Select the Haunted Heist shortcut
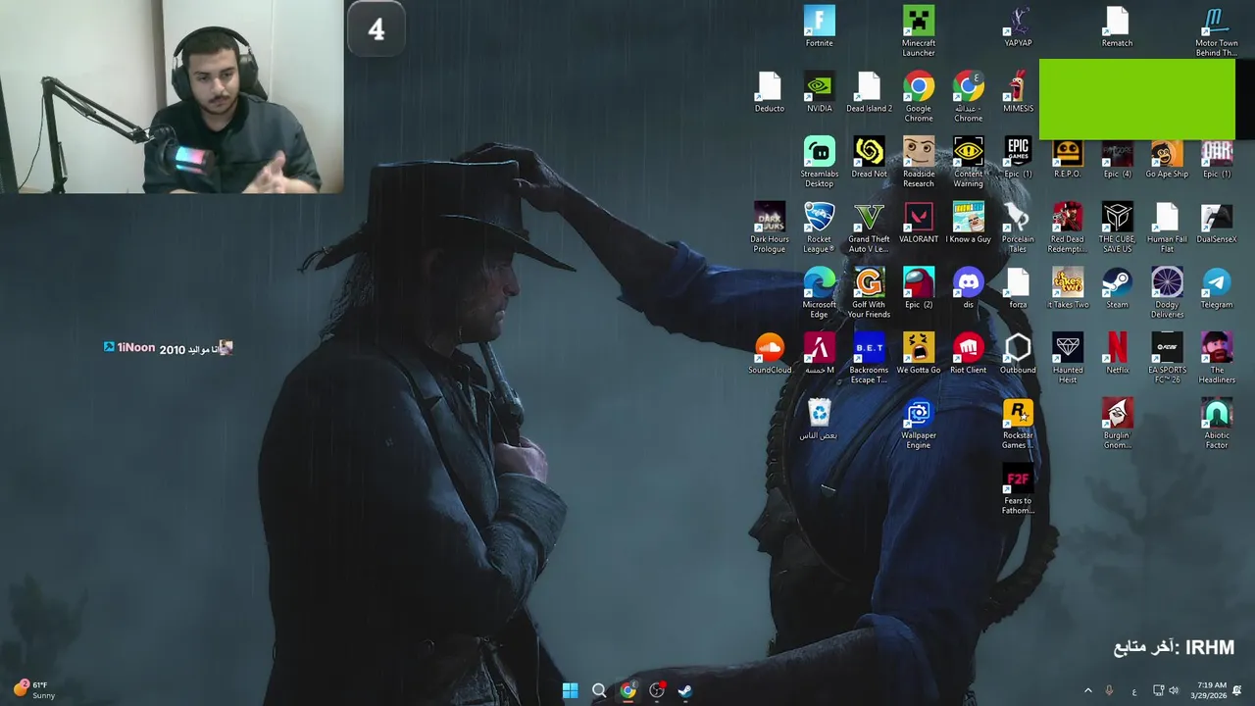The width and height of the screenshot is (1255, 706). (x=1067, y=359)
